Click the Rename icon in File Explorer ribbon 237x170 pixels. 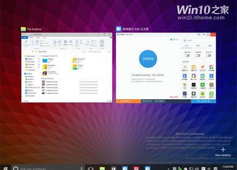(71, 42)
